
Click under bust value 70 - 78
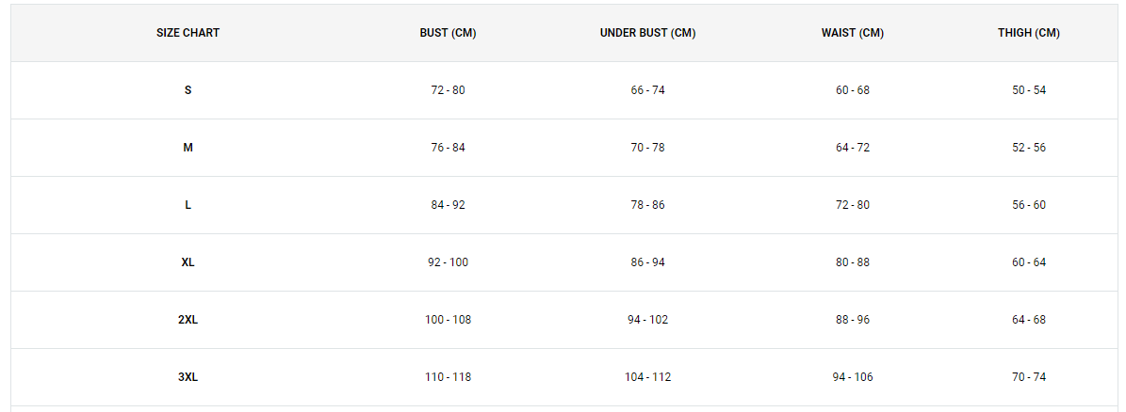tap(647, 148)
